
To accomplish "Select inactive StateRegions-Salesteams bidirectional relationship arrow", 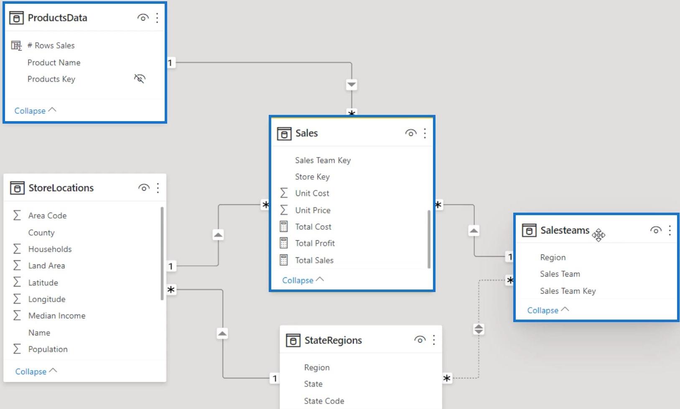I will pyautogui.click(x=479, y=329).
